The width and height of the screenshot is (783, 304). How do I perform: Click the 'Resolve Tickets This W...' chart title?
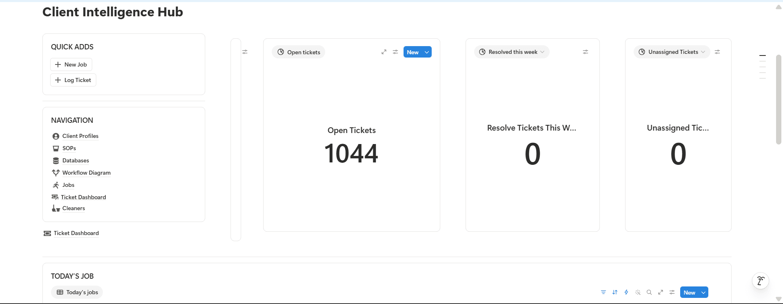(532, 128)
